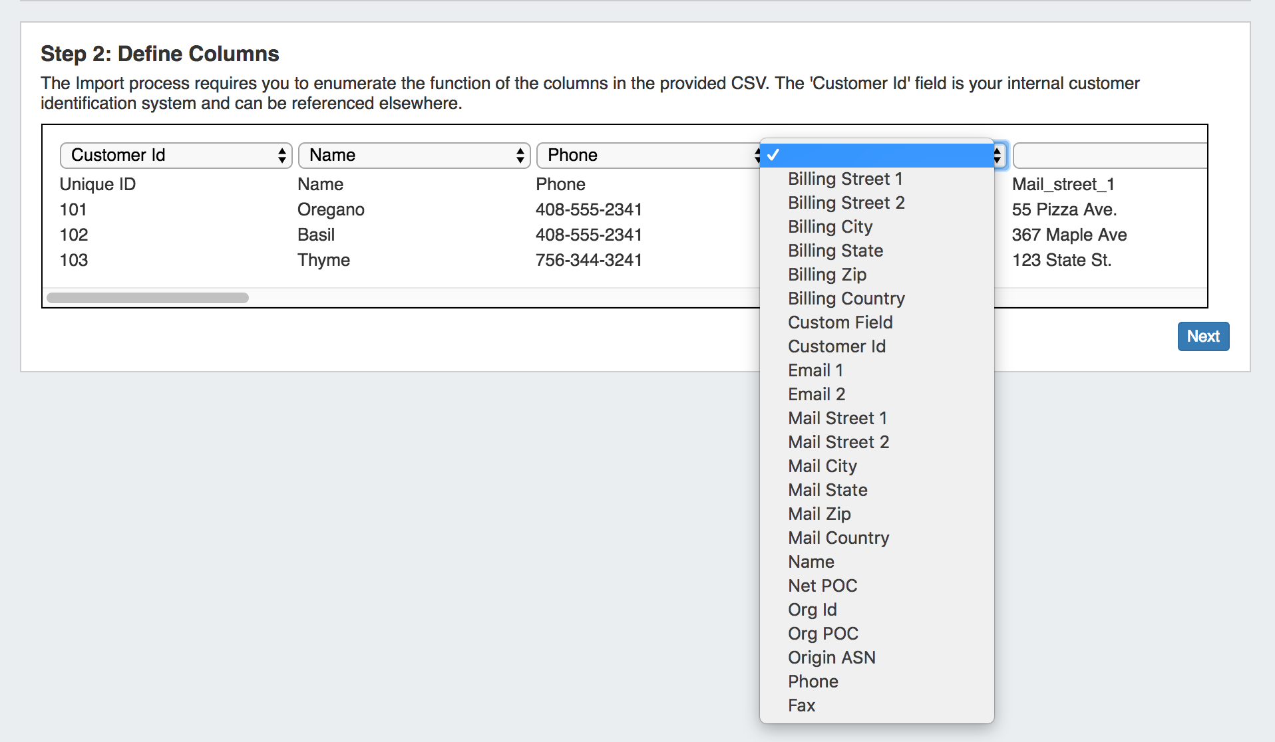Click the horizontal scrollbar under the table
Viewport: 1275px width, 742px height.
(x=148, y=298)
